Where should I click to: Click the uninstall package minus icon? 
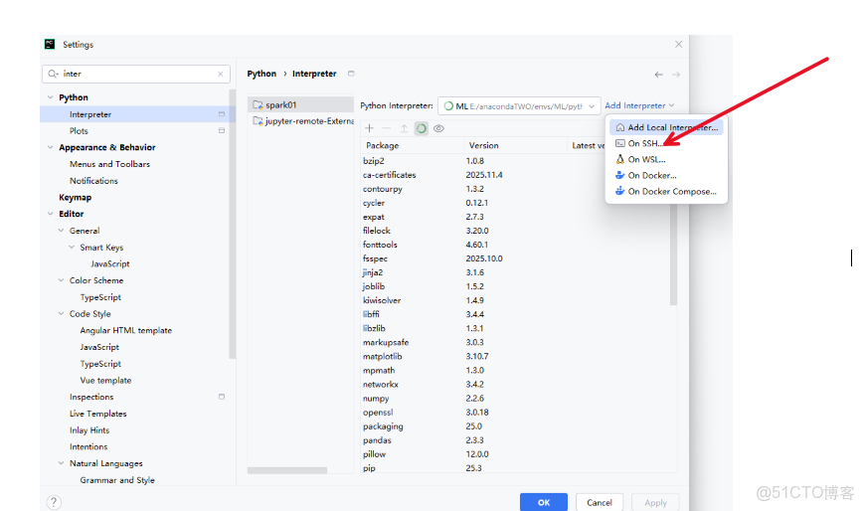click(x=386, y=128)
